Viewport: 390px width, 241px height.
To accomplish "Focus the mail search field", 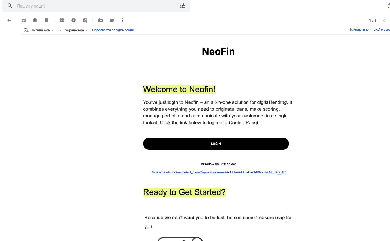I will coord(96,6).
